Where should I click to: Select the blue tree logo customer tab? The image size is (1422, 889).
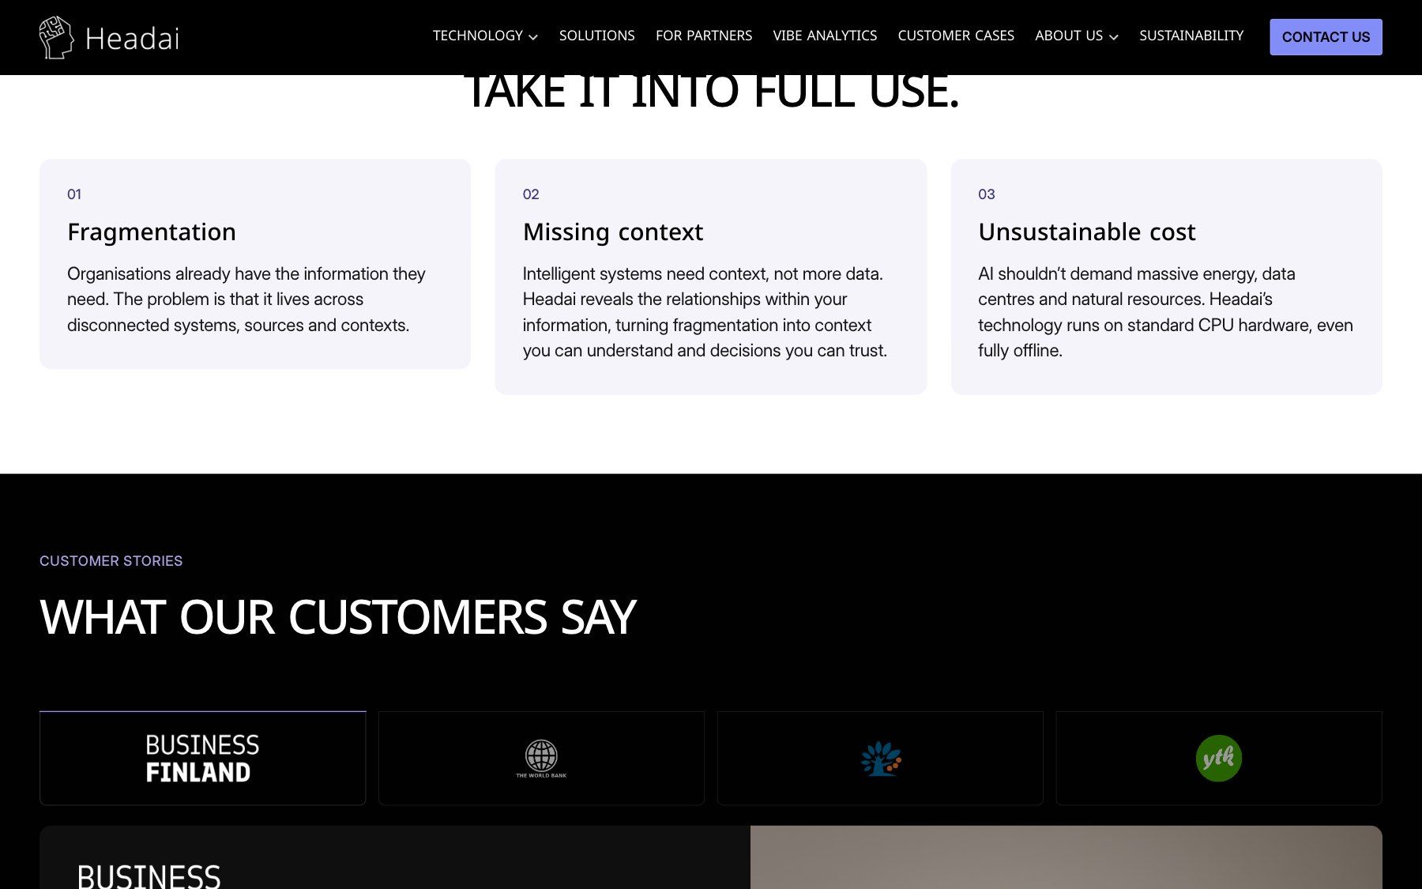click(x=880, y=758)
